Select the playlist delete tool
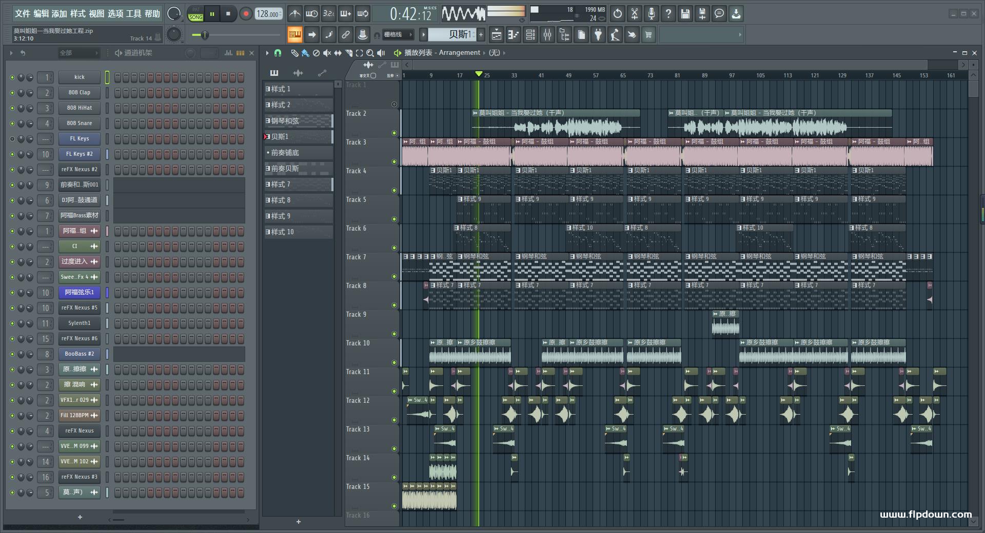985x533 pixels. [x=316, y=53]
